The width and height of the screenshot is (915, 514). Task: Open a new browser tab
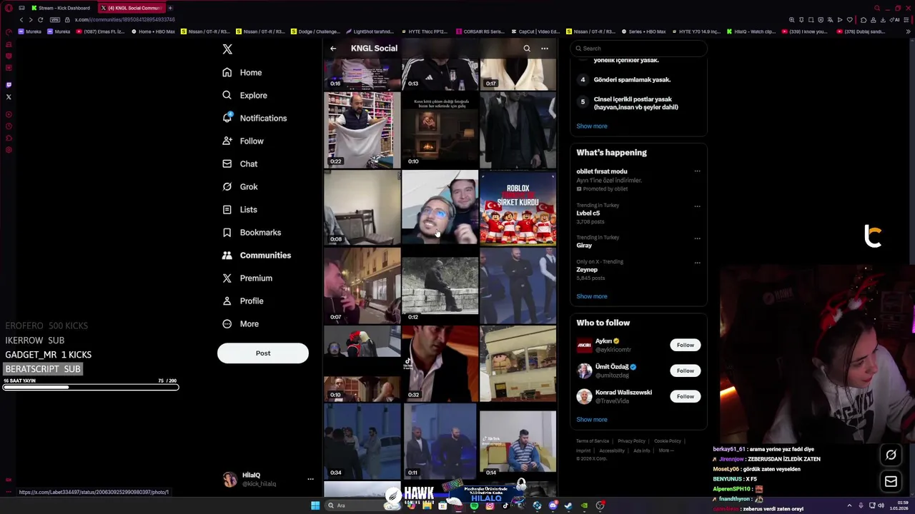point(170,8)
